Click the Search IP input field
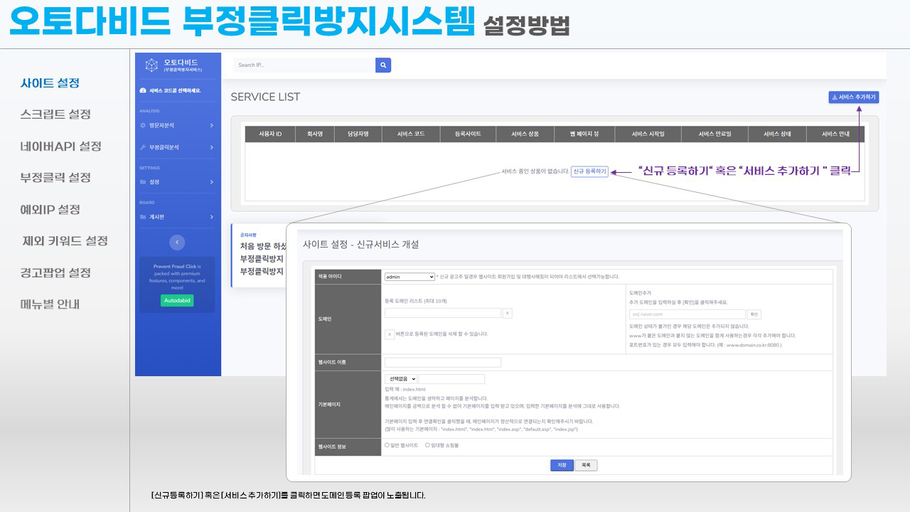 click(304, 65)
